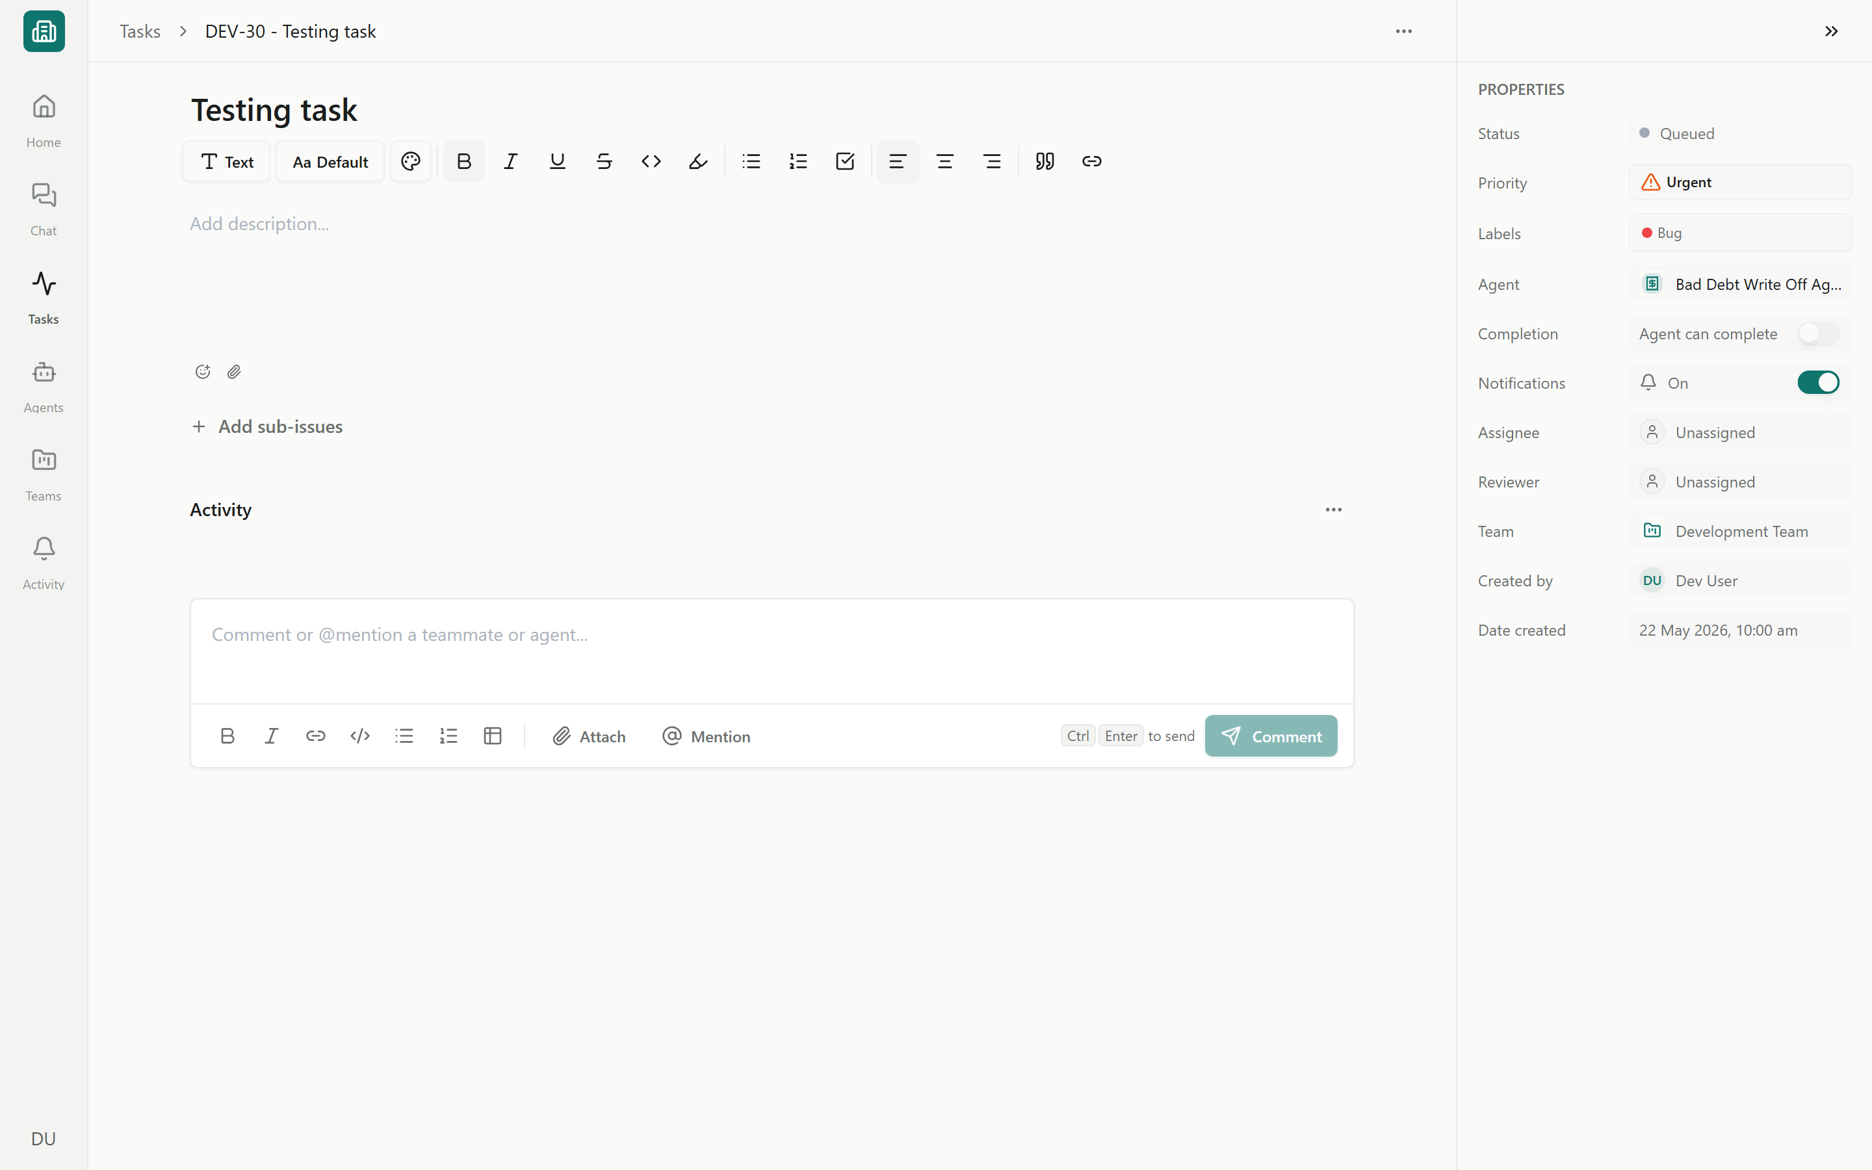The image size is (1872, 1170).
Task: Align text center
Action: coord(944,161)
